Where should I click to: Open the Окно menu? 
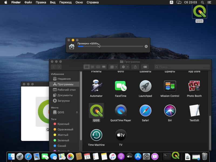coord(79,2)
